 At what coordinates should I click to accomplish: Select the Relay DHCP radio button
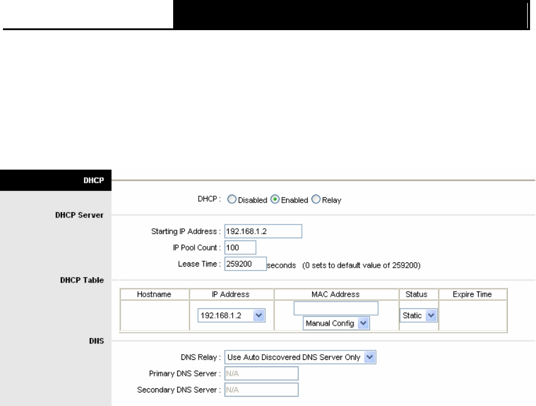click(316, 199)
